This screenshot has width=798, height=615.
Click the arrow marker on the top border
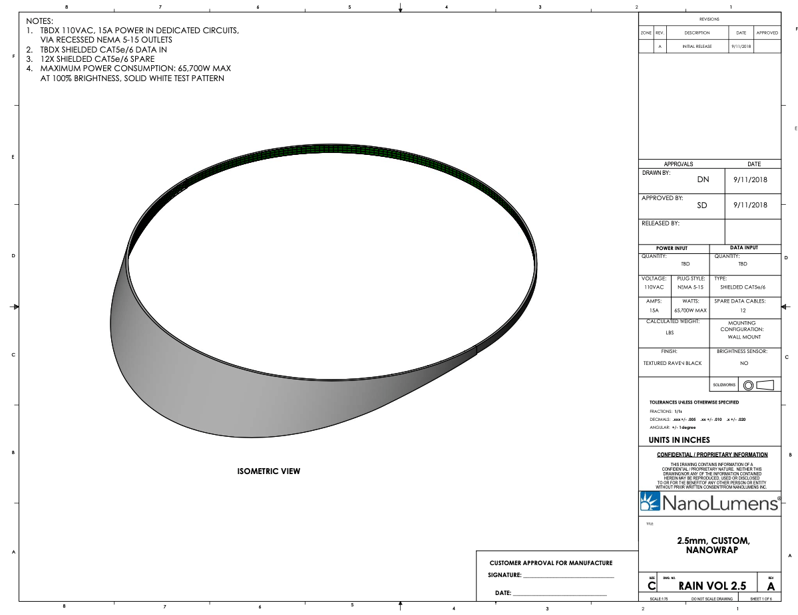click(400, 9)
